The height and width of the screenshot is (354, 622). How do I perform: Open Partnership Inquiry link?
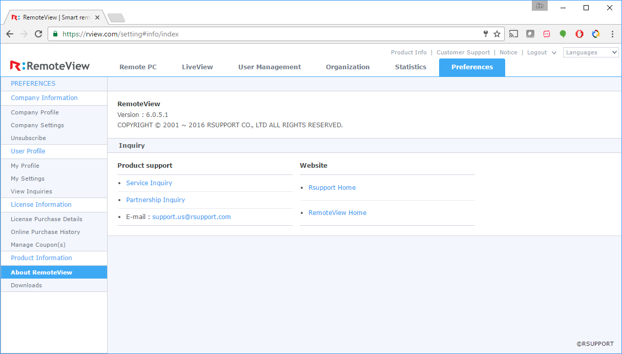click(x=155, y=200)
